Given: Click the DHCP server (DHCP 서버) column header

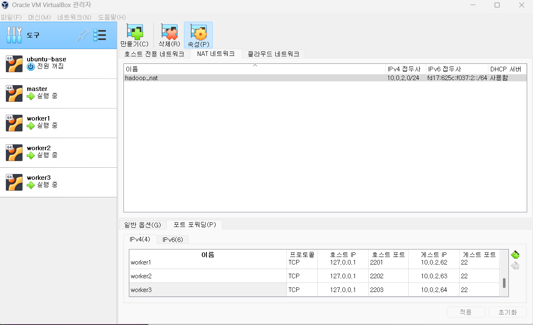Looking at the screenshot, I should (x=507, y=69).
